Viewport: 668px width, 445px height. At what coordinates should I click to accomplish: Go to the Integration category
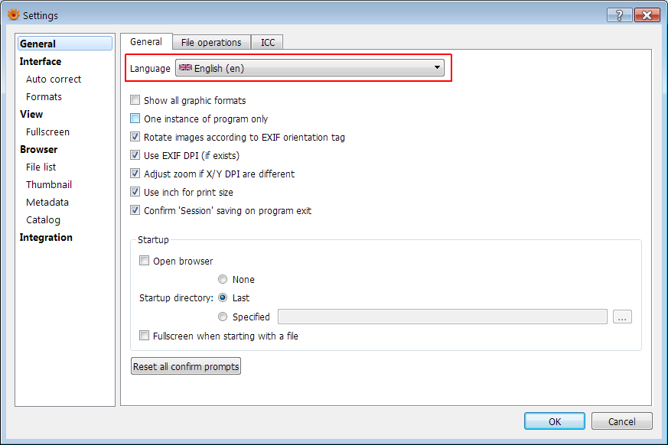tap(46, 237)
